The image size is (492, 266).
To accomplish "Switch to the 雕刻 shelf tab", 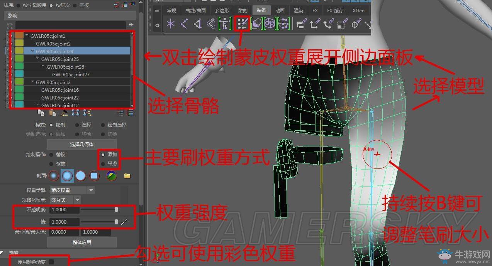I will [x=243, y=11].
